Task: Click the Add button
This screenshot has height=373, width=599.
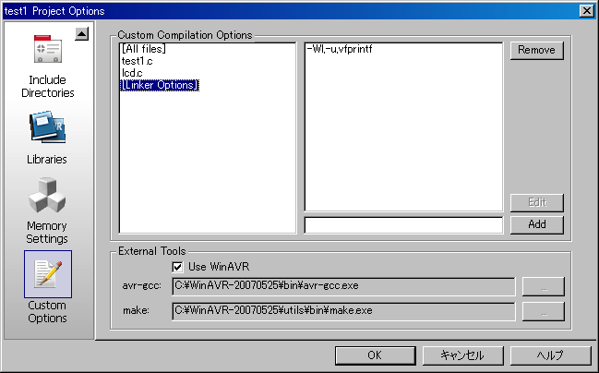Action: 536,224
